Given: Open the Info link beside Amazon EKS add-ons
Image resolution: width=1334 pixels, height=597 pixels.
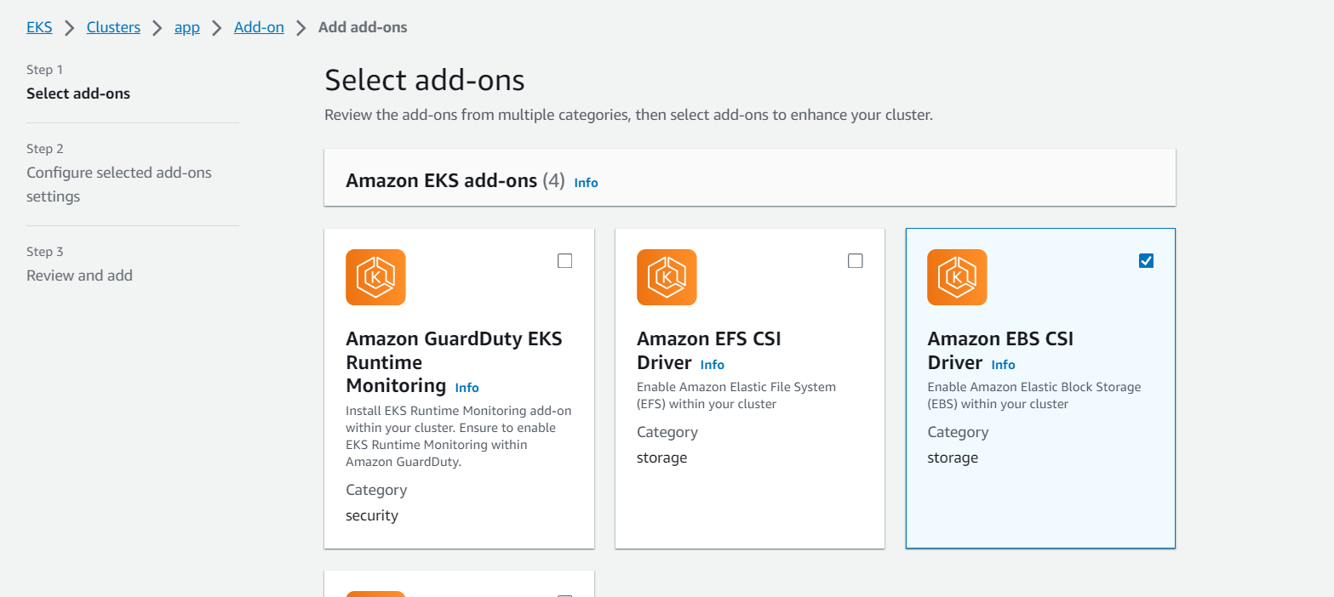Looking at the screenshot, I should [x=586, y=182].
